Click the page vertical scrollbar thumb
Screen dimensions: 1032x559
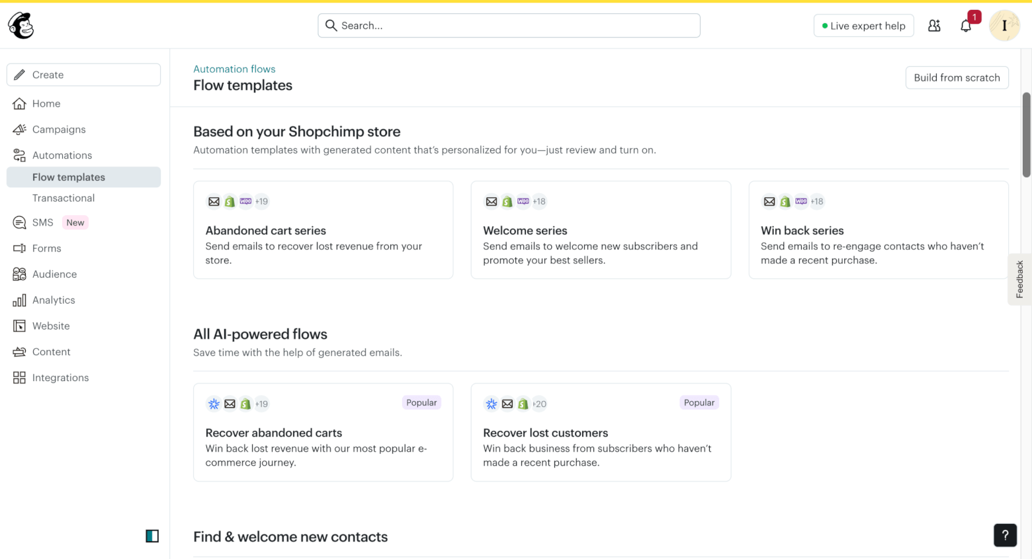click(x=1026, y=135)
